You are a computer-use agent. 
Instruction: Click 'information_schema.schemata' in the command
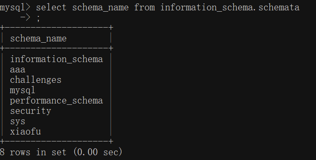[x=230, y=8]
